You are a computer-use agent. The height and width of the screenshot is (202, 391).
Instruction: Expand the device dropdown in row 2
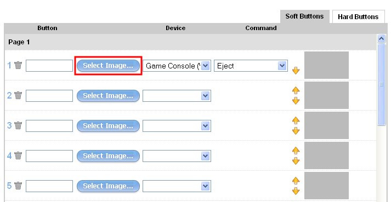point(177,96)
